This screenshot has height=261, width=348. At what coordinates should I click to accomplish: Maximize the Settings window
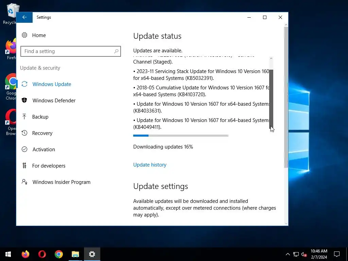(x=264, y=17)
